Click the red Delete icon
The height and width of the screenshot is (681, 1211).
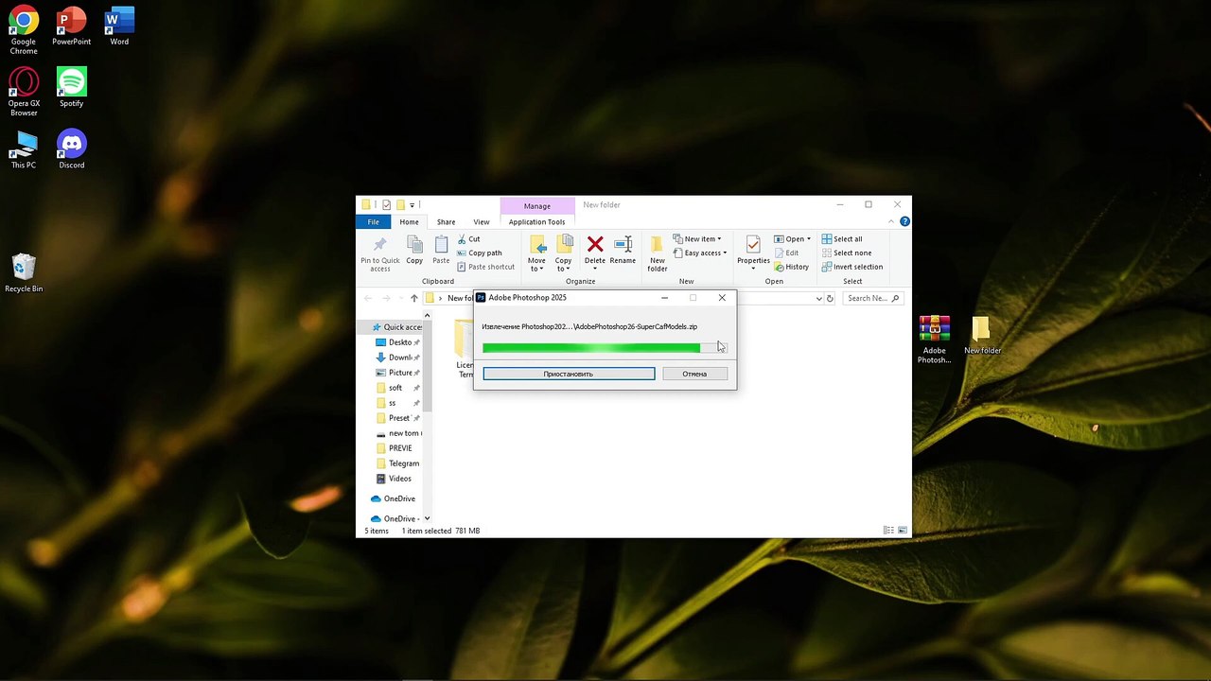(x=595, y=245)
